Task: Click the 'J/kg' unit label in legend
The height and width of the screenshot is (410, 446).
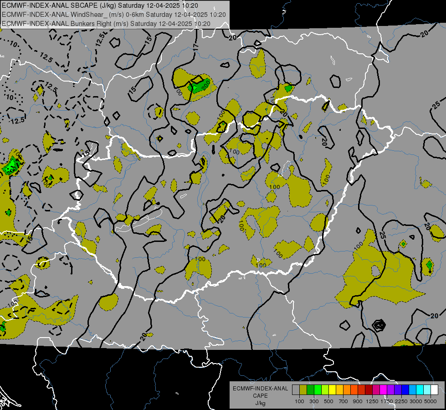Action: tap(260, 403)
